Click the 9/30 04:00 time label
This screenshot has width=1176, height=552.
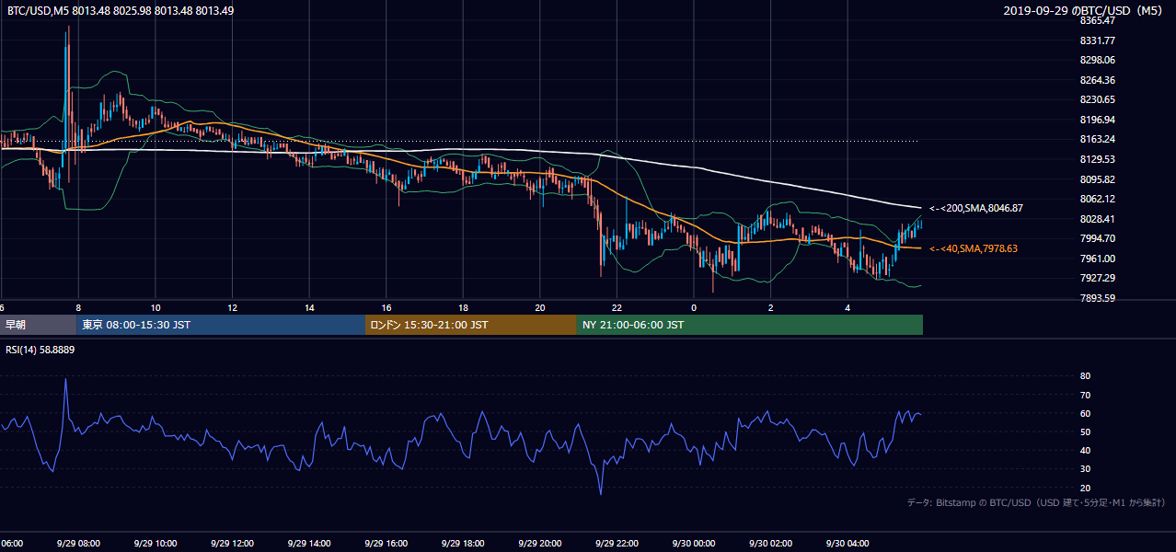tap(847, 544)
